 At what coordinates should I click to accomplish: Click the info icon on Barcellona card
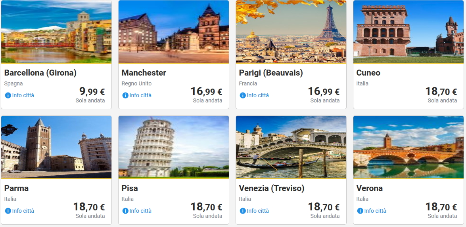[8, 95]
